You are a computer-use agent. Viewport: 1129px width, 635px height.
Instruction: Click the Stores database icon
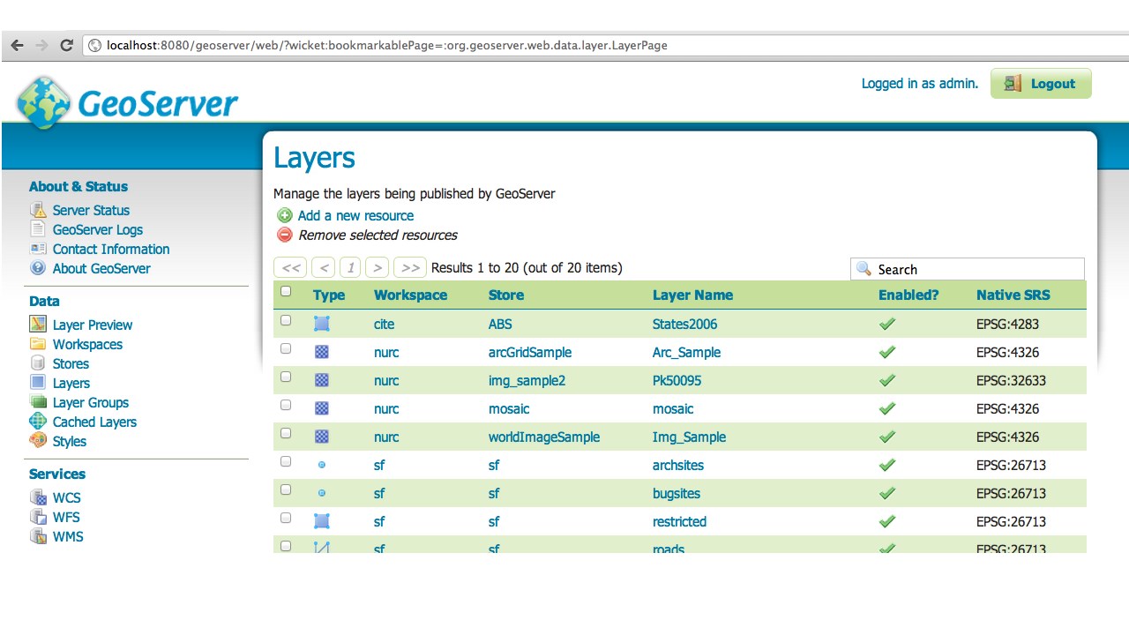coord(38,363)
